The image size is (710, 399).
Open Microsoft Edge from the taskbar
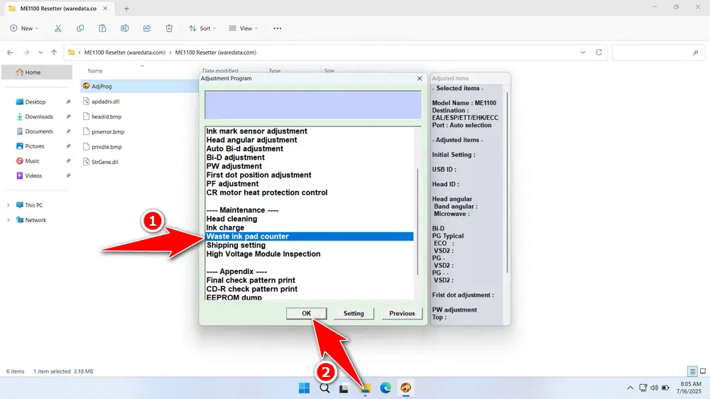click(386, 388)
